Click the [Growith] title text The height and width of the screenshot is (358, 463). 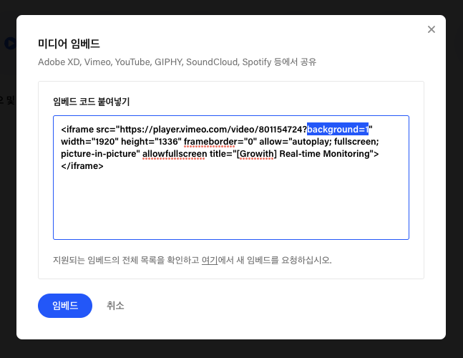coord(257,154)
